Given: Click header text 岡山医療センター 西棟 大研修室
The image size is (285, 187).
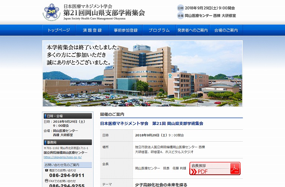Looking at the screenshot, I should pos(210,16).
